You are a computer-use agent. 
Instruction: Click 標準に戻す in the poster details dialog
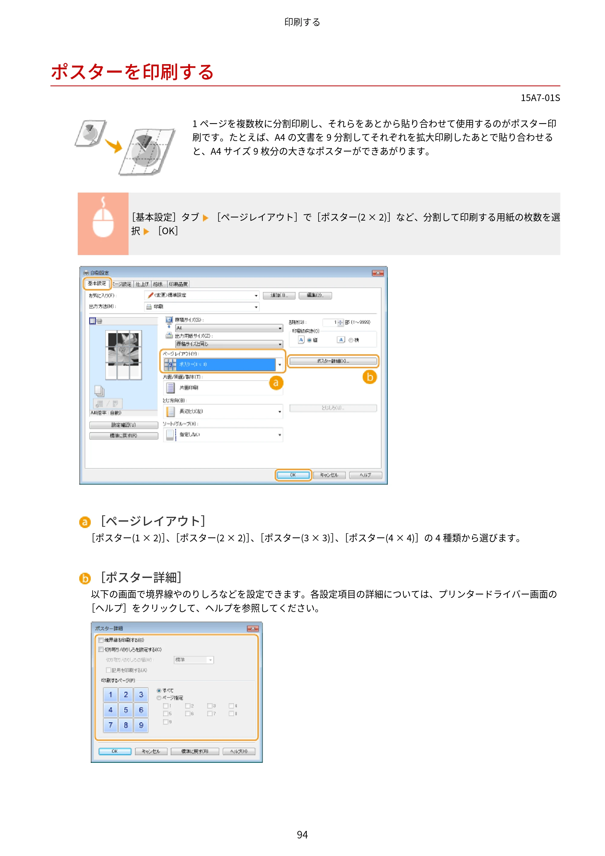click(195, 751)
